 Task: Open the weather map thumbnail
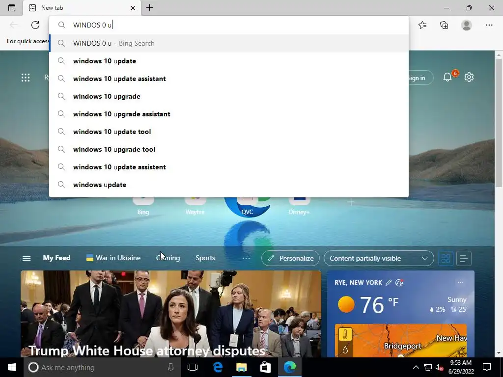click(401, 341)
